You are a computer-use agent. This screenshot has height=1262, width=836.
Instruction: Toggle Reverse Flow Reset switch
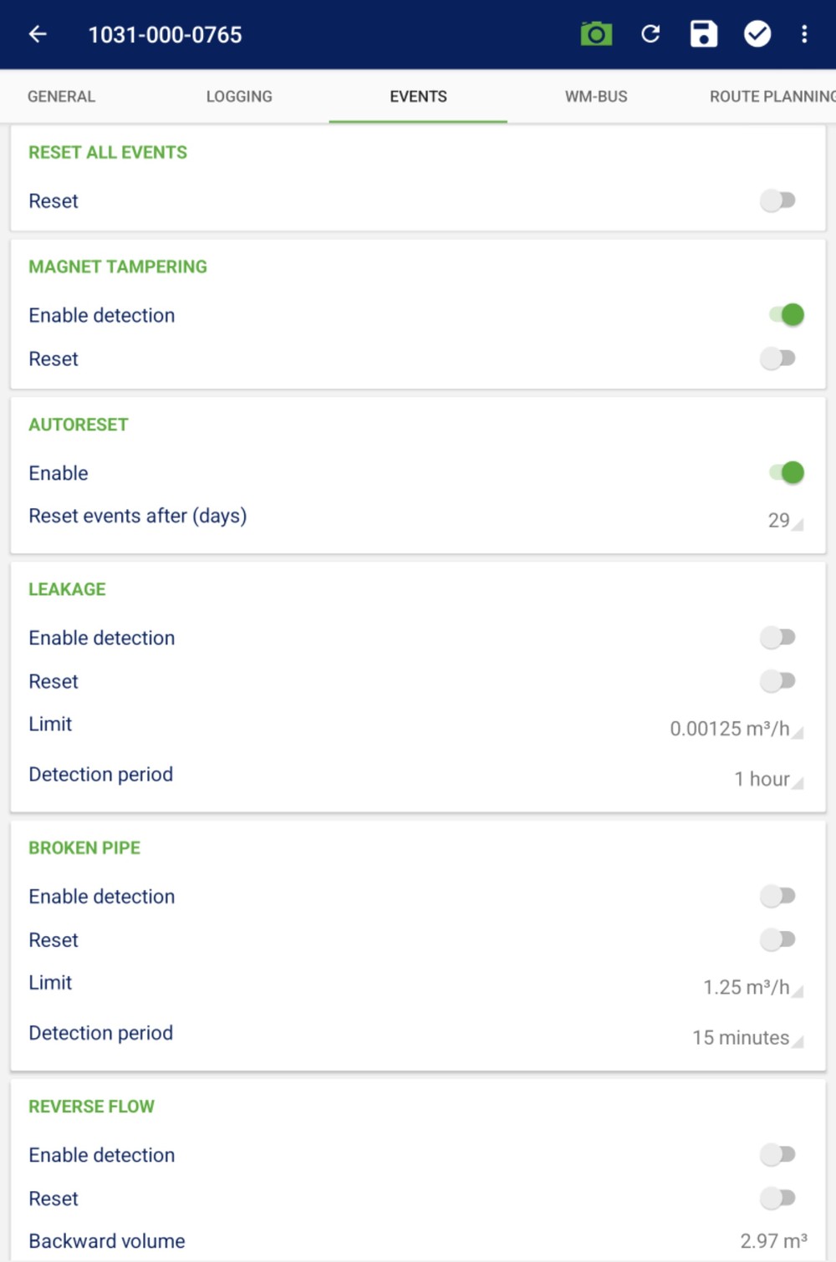(778, 1198)
